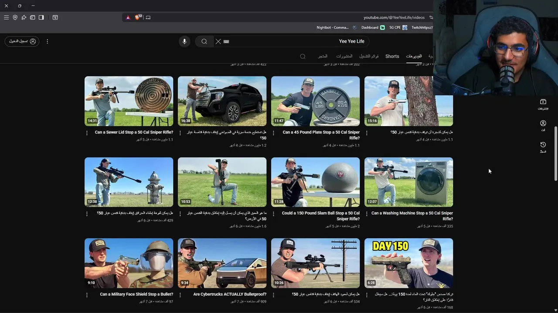Click title Can a 45 Pound Plate Stop
Viewport: 558px width, 313px height.
[x=321, y=135]
